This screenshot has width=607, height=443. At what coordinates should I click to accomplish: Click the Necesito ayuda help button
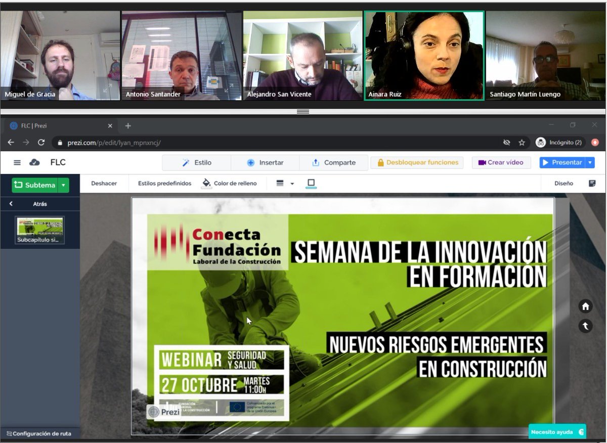pyautogui.click(x=557, y=432)
